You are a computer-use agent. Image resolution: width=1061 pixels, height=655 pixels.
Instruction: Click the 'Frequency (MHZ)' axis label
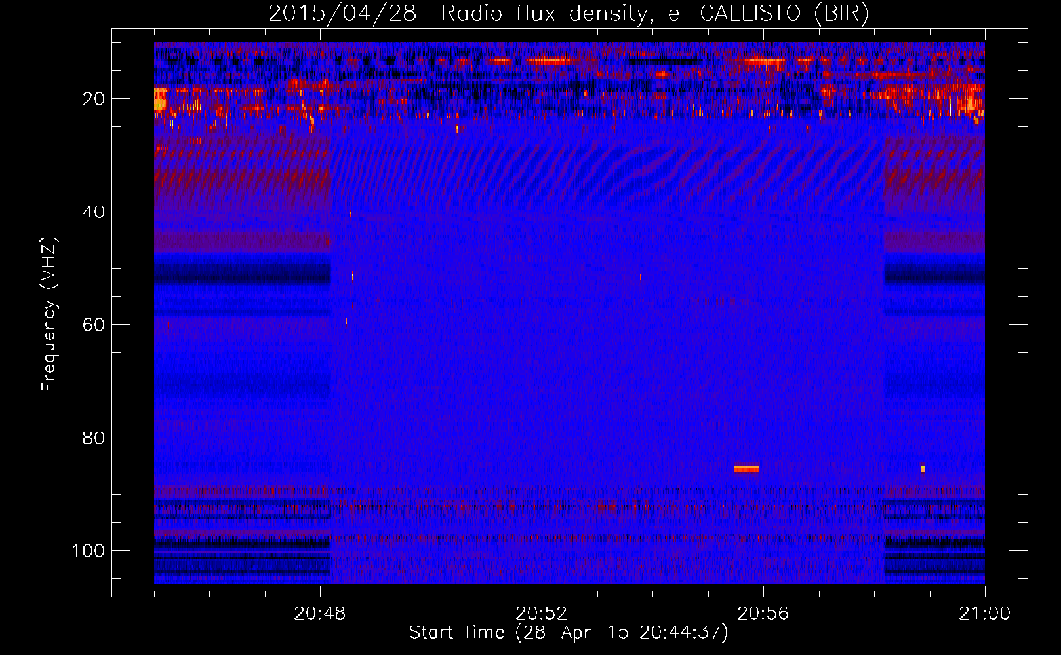tap(49, 314)
